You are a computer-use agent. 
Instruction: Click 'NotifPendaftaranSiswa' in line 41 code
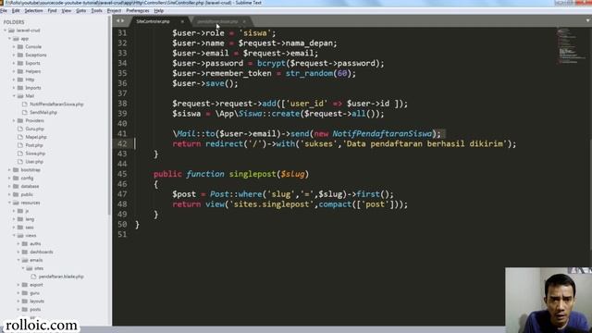(x=382, y=133)
